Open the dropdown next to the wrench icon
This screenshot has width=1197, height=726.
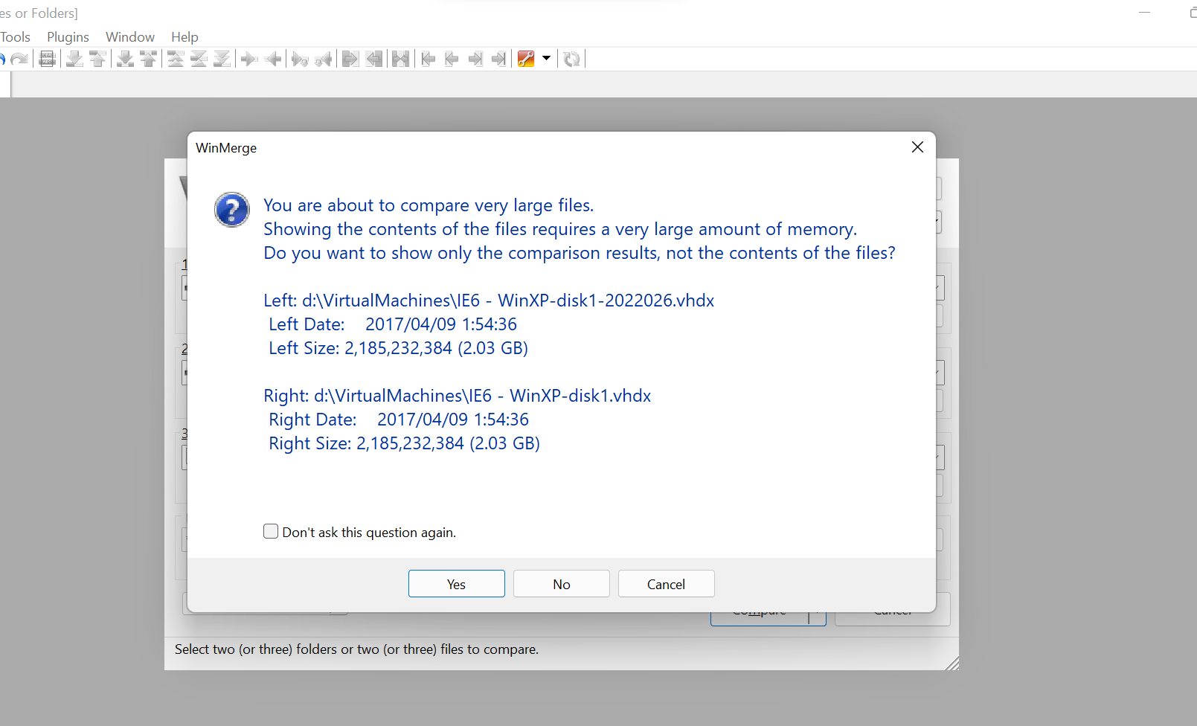547,59
